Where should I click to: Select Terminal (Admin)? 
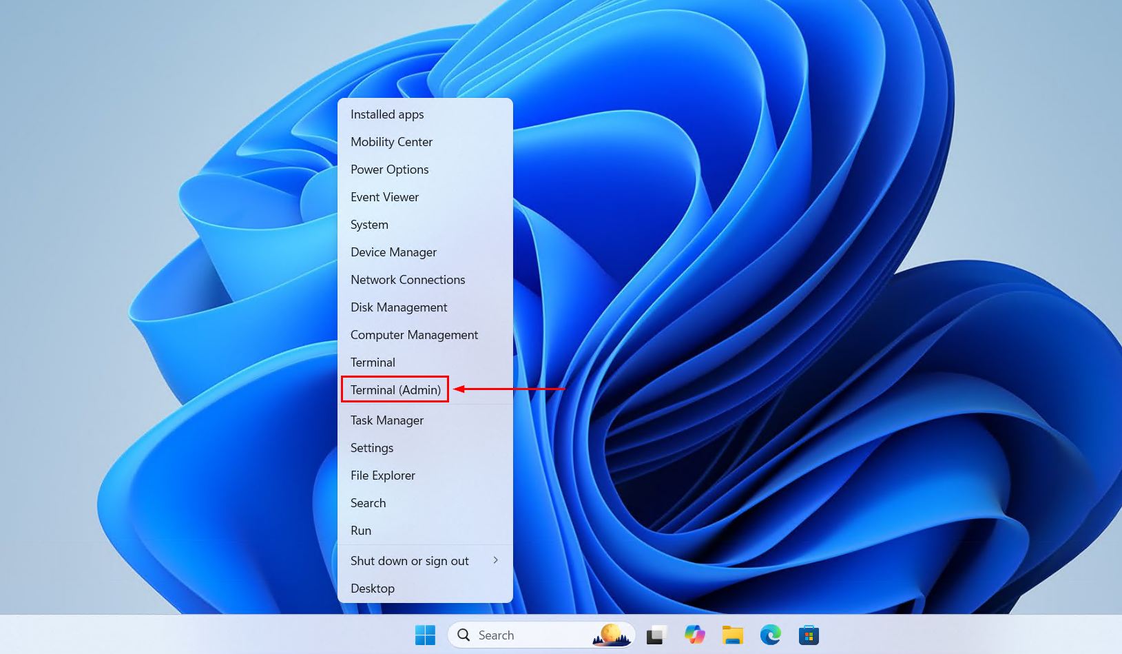click(x=425, y=390)
